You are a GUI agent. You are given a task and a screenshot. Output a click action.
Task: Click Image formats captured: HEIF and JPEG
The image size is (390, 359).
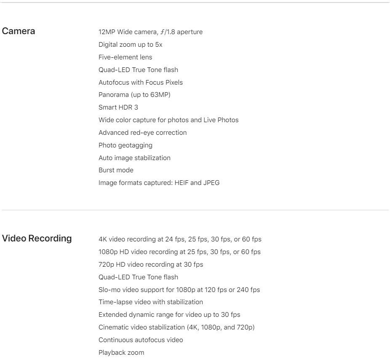[159, 183]
